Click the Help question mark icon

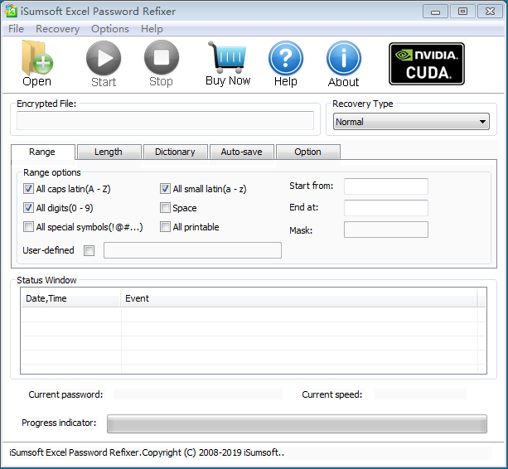click(x=285, y=58)
